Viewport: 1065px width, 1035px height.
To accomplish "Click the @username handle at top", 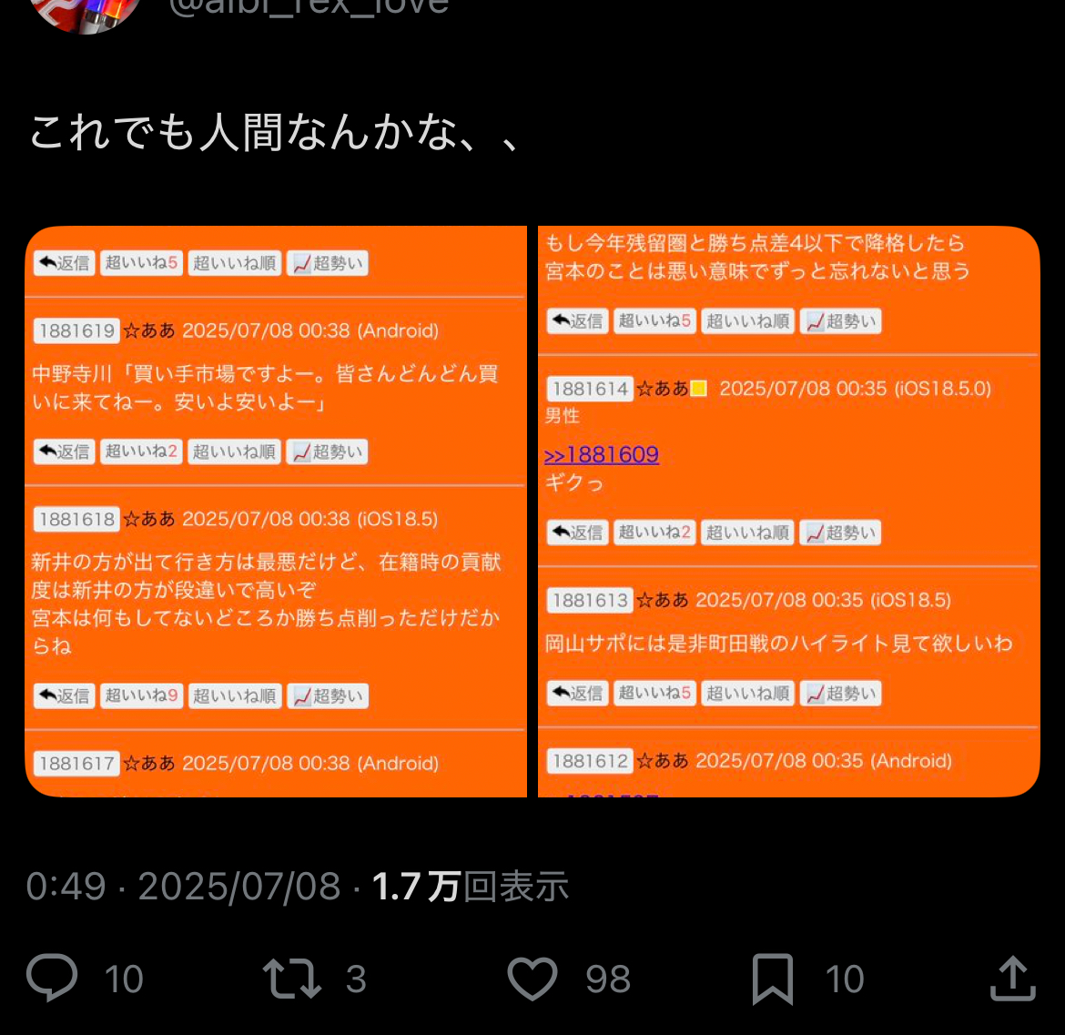I will [x=309, y=8].
